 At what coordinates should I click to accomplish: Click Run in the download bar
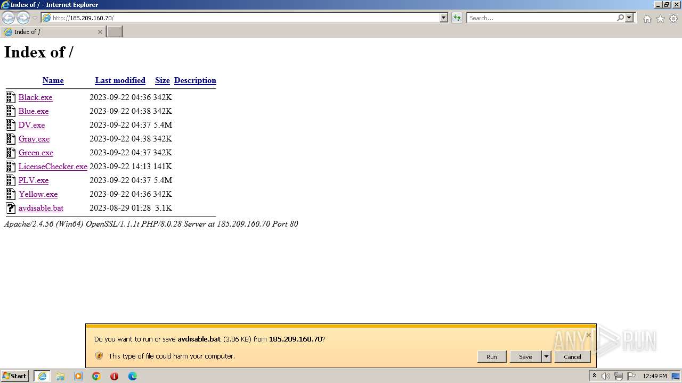tap(492, 357)
